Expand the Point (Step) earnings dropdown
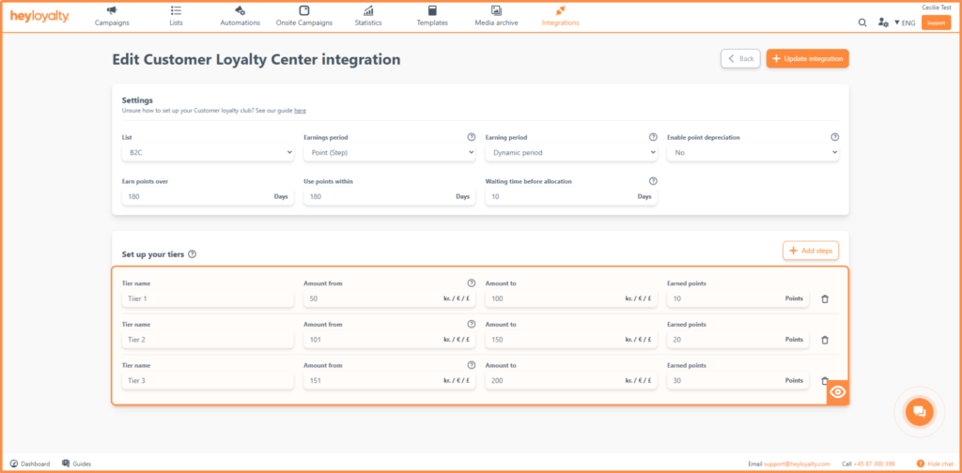Image resolution: width=962 pixels, height=473 pixels. tap(390, 153)
